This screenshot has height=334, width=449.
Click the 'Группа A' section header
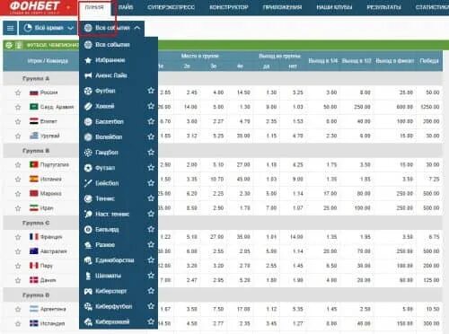click(36, 78)
